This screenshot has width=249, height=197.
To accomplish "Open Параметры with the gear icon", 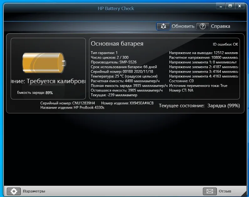I will coord(14,191).
